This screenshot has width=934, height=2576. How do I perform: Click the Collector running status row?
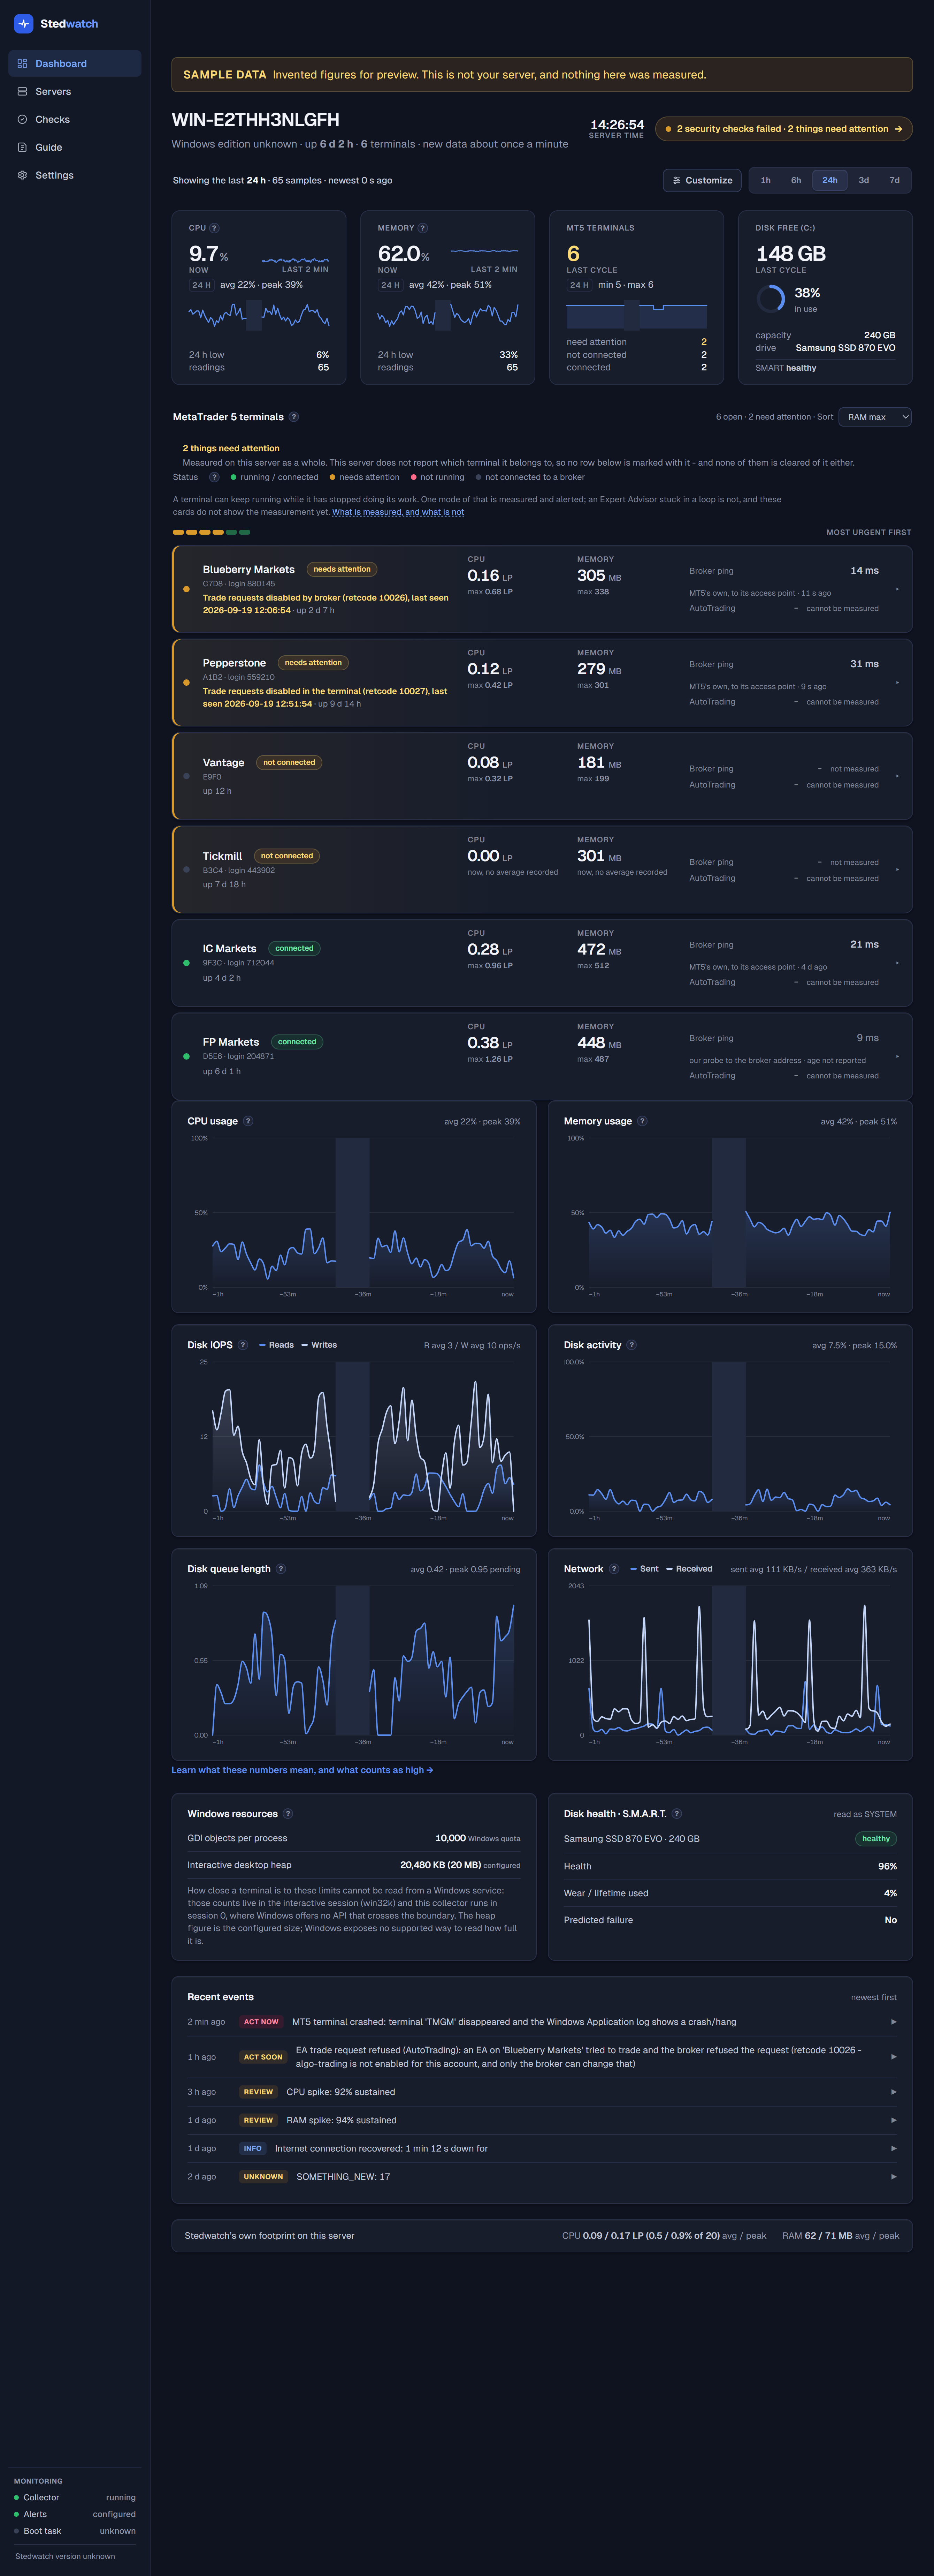[75, 2498]
